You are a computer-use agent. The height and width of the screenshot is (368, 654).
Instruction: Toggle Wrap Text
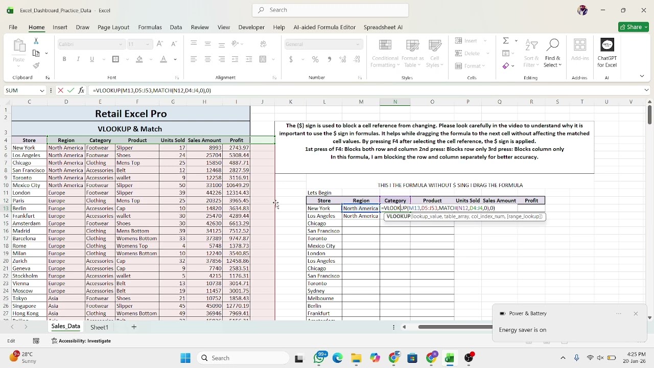263,44
